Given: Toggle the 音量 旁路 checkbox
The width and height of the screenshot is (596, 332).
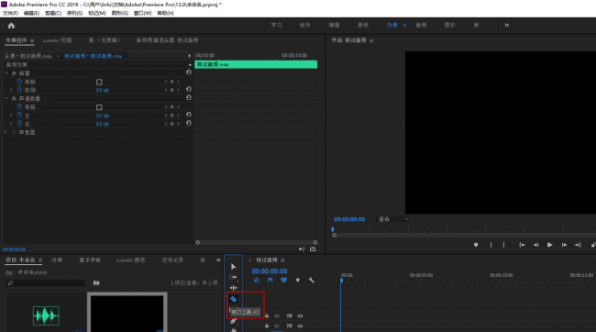Looking at the screenshot, I should tap(99, 82).
